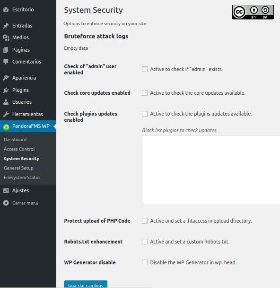Open the General Setup submenu link
The height and width of the screenshot is (288, 280).
18,168
